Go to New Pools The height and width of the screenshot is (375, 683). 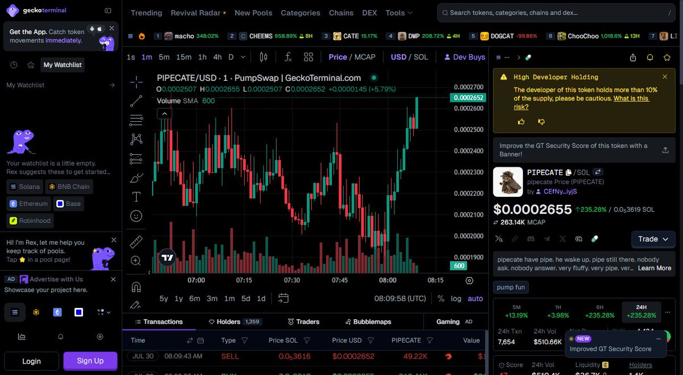pyautogui.click(x=253, y=13)
